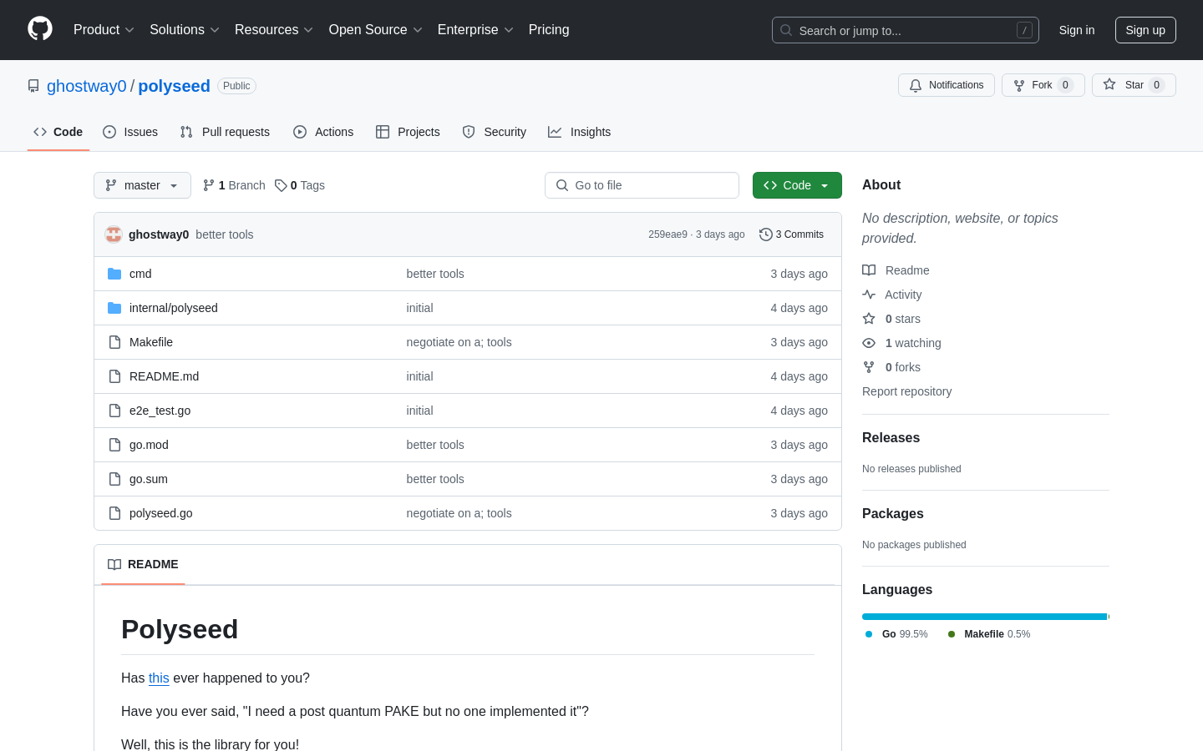Click the magnifier icon in top search bar

[x=786, y=30]
